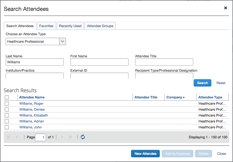Go to next page of results
Viewport: 233px width, 162px height.
62,137
